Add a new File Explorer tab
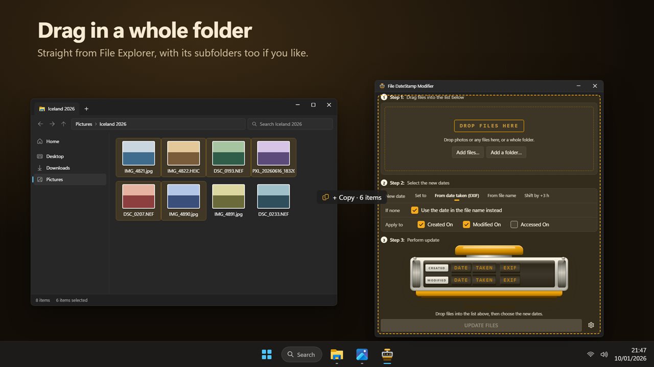This screenshot has height=367, width=654. [x=86, y=109]
